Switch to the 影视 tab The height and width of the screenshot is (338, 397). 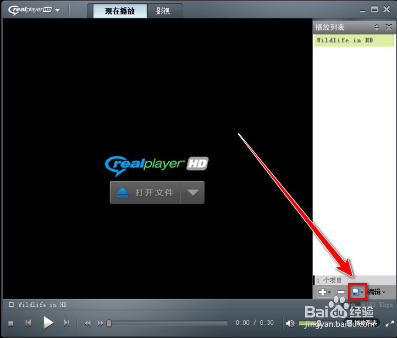pos(163,11)
